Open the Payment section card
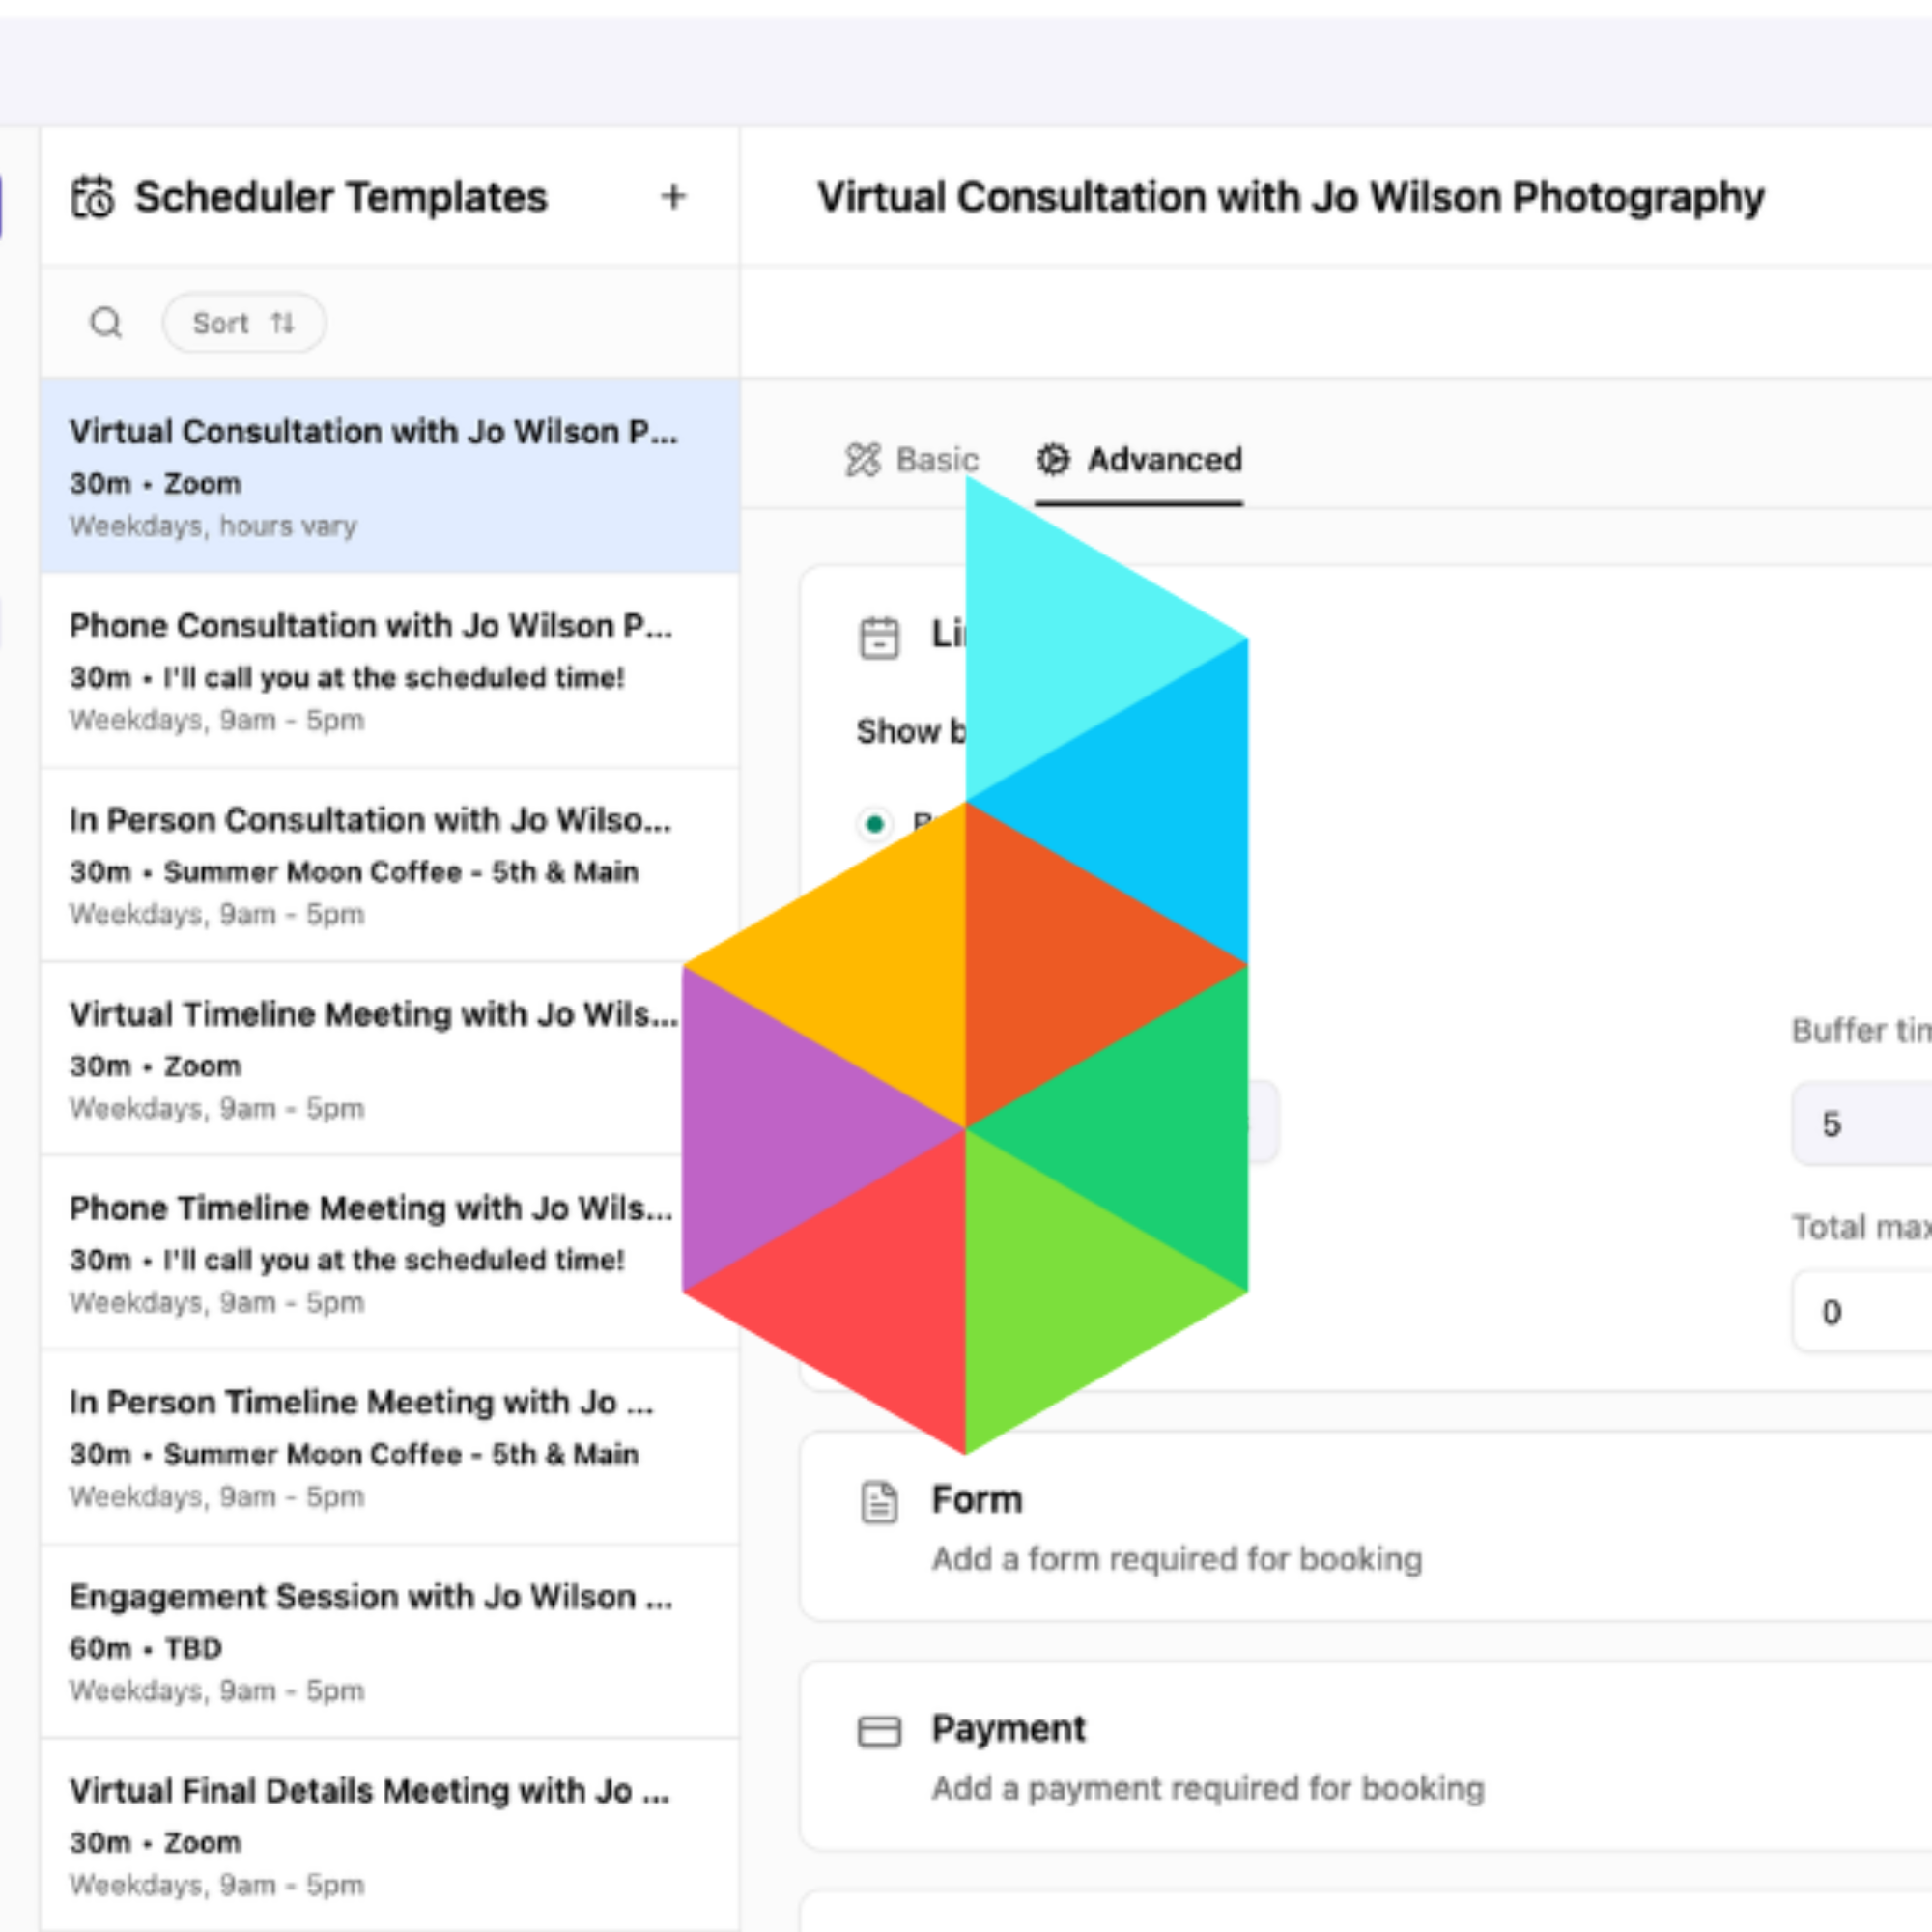This screenshot has height=1932, width=1932. (x=1365, y=1757)
